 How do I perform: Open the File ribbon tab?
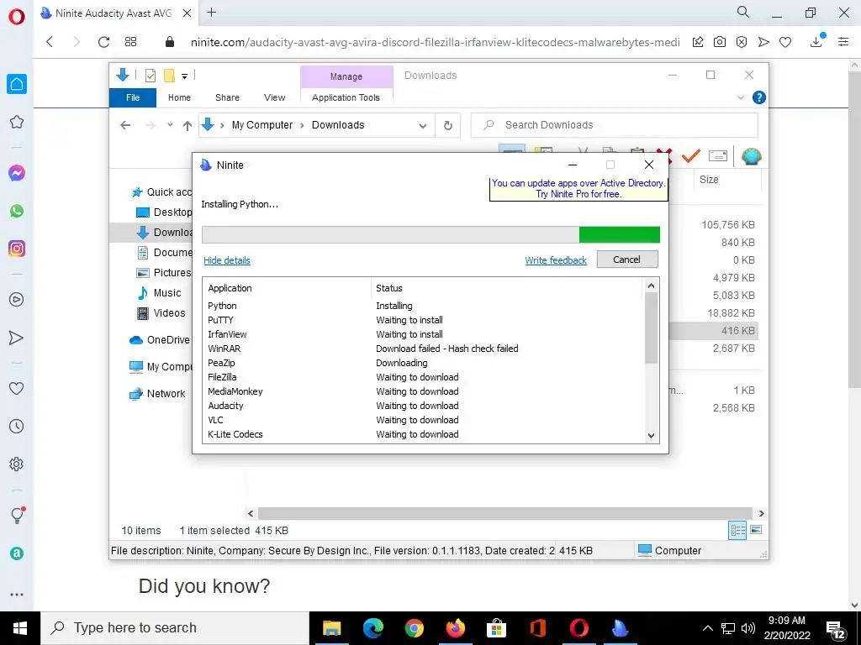click(133, 97)
